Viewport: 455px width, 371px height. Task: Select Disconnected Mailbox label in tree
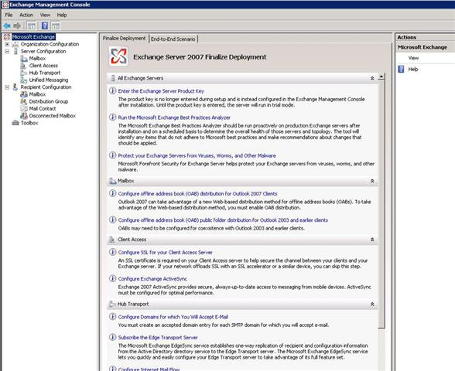pyautogui.click(x=53, y=116)
